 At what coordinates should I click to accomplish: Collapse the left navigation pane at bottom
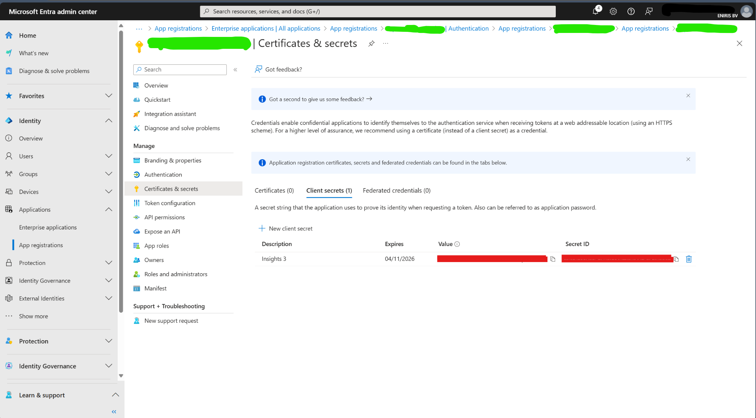(x=114, y=411)
